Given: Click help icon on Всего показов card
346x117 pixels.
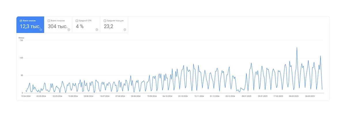Looking at the screenshot, I should (69, 30).
